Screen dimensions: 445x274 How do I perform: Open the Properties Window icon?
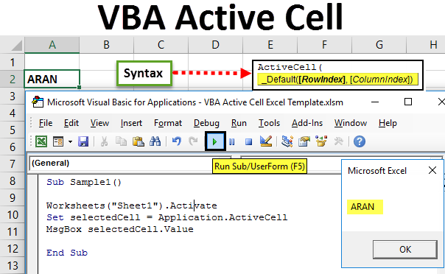coord(304,141)
